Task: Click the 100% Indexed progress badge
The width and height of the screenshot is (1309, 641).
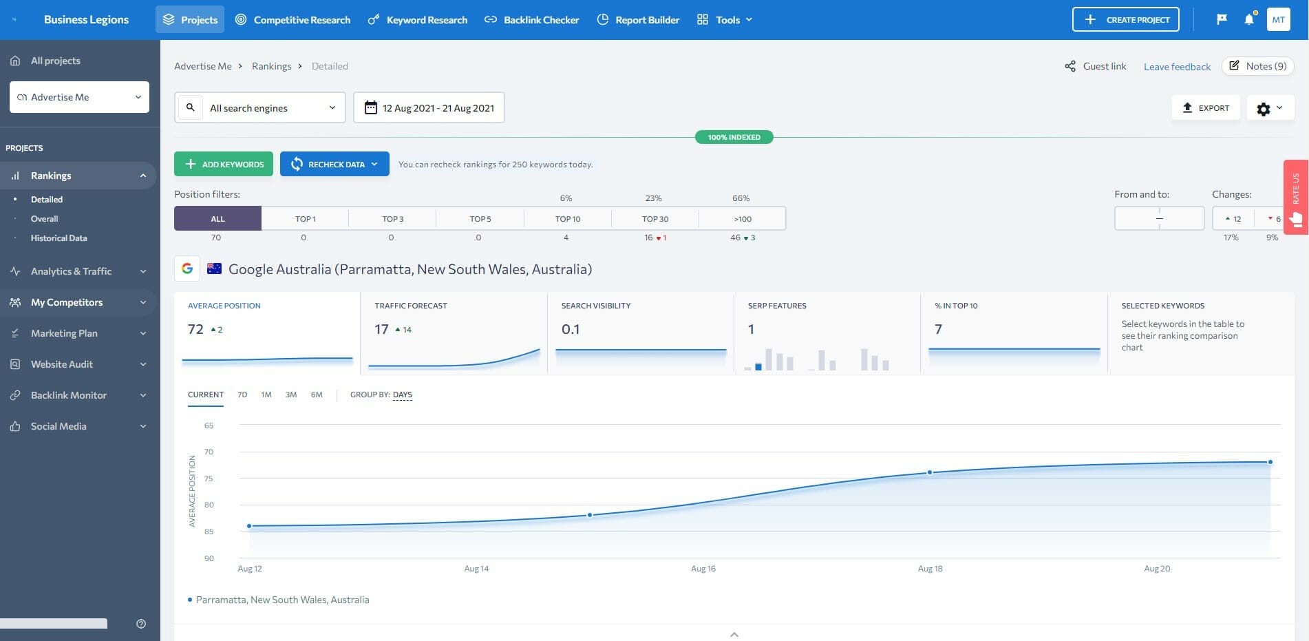Action: (734, 136)
